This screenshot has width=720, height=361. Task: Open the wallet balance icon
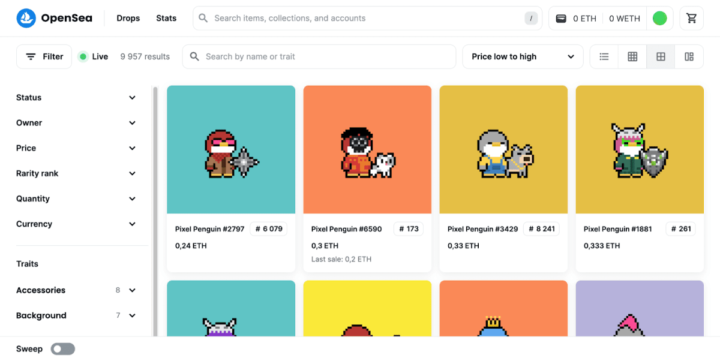561,19
